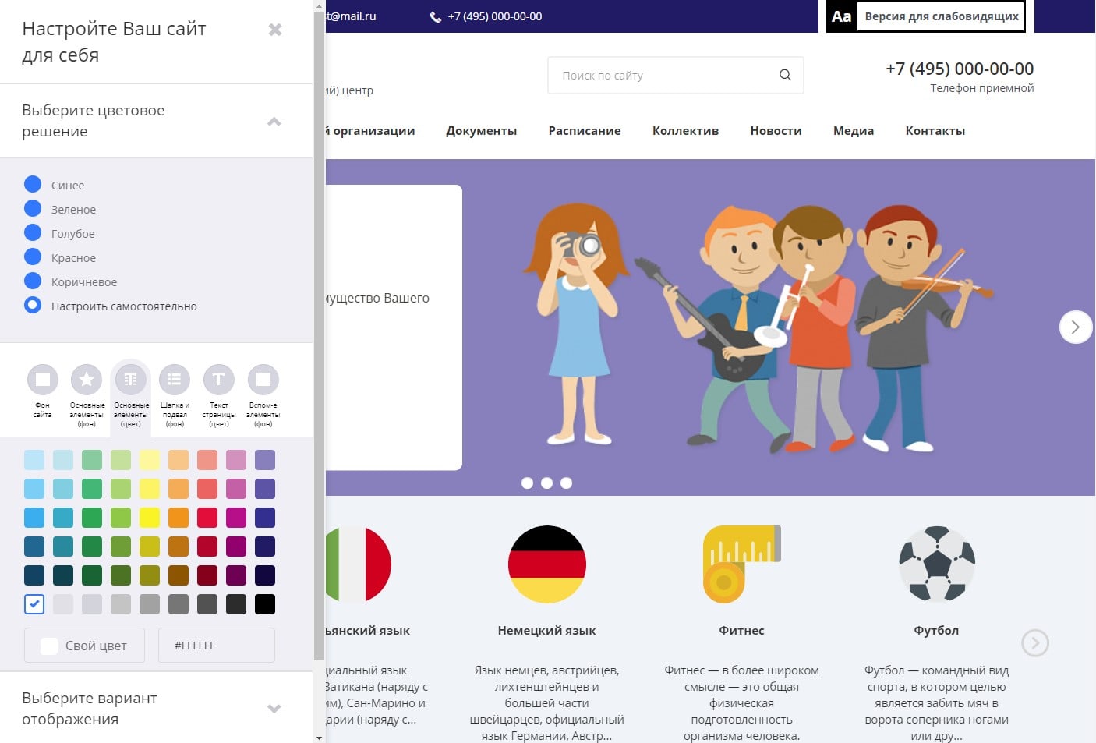Click the search magnifier icon

click(785, 75)
